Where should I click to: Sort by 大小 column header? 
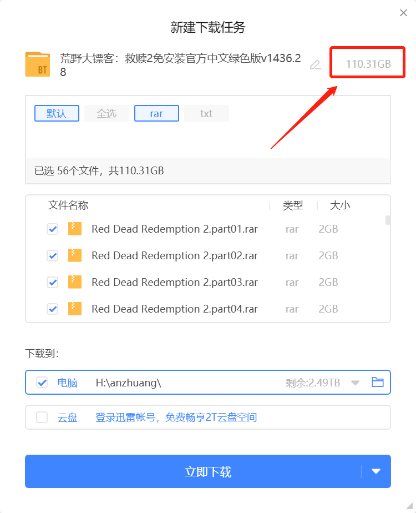(x=340, y=205)
